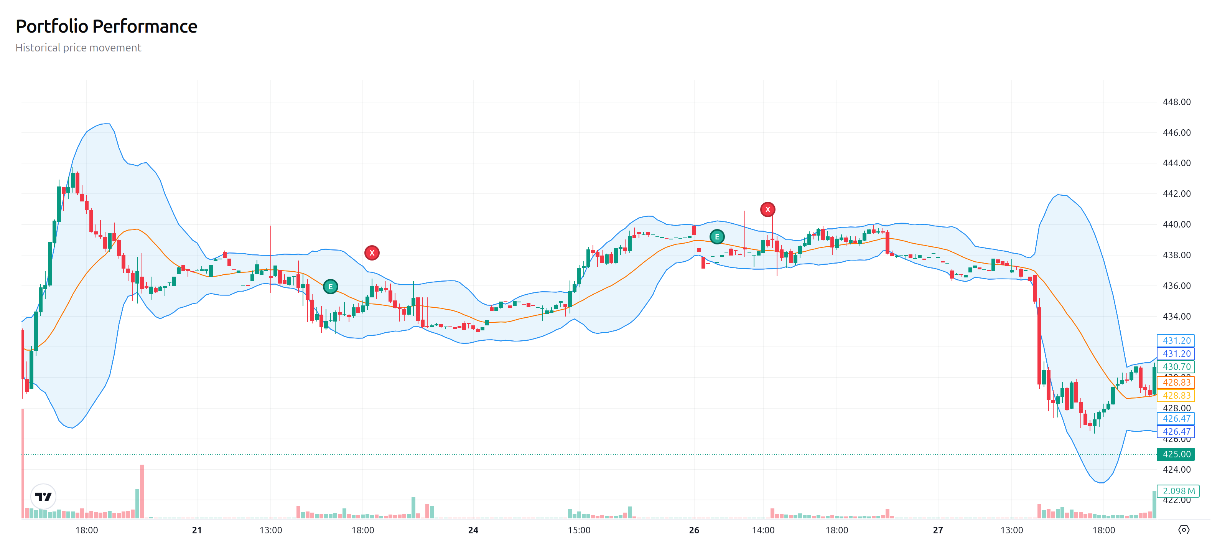
Task: Click the Historical price movement subtitle
Action: pos(78,48)
